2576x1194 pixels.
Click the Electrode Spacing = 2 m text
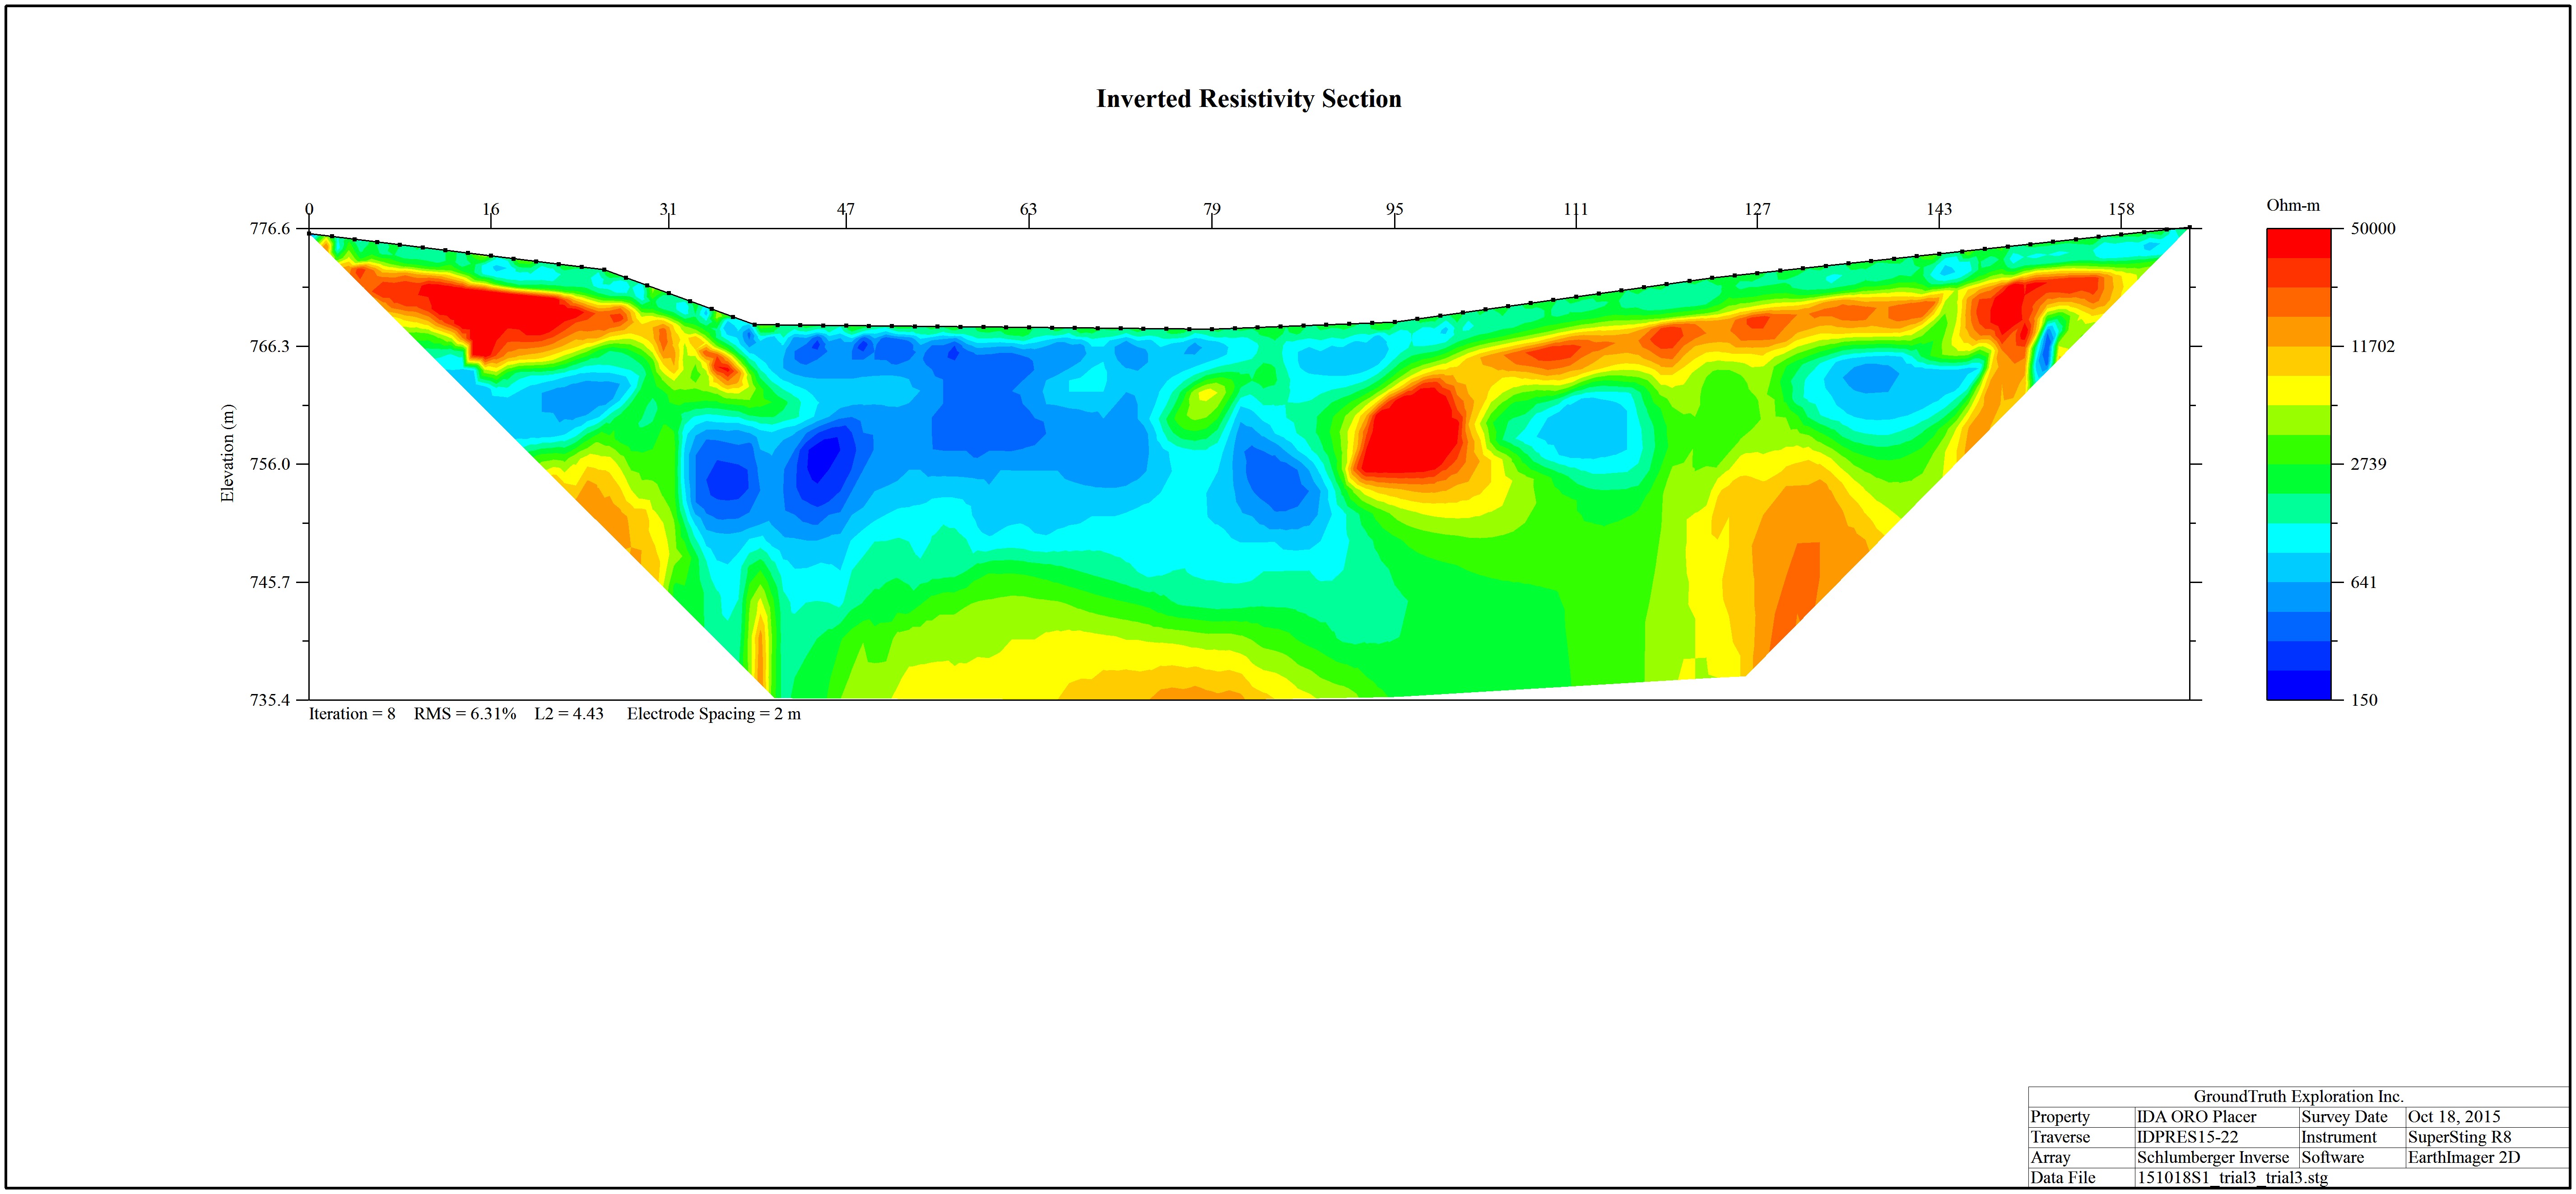714,713
